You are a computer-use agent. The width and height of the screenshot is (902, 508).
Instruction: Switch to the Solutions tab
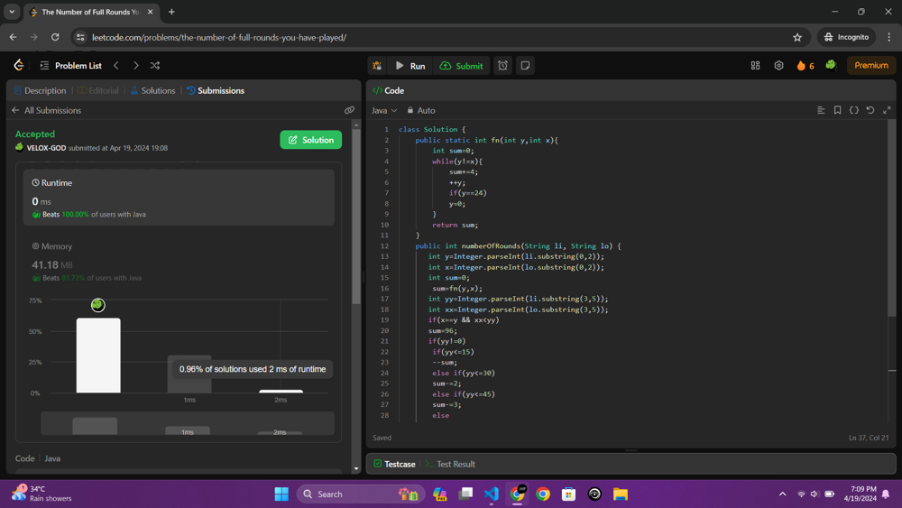point(152,90)
